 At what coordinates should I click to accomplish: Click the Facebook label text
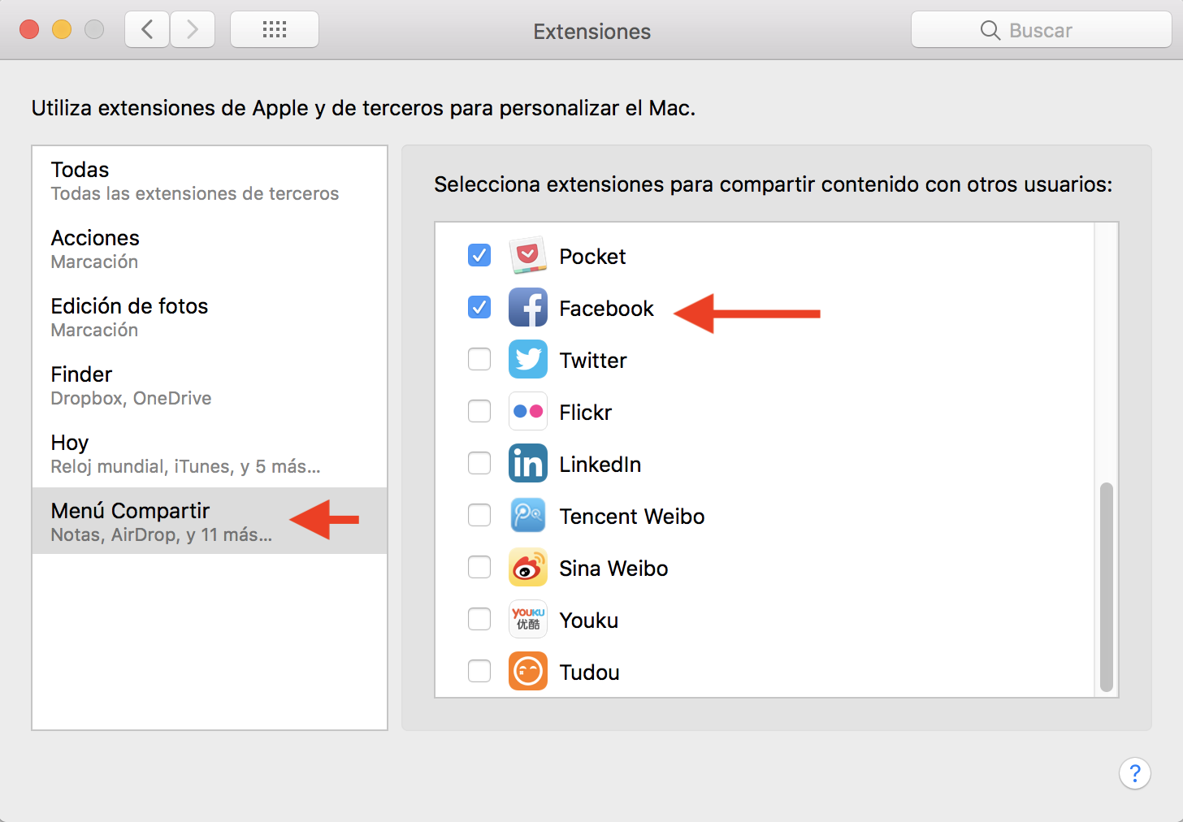[x=606, y=309]
